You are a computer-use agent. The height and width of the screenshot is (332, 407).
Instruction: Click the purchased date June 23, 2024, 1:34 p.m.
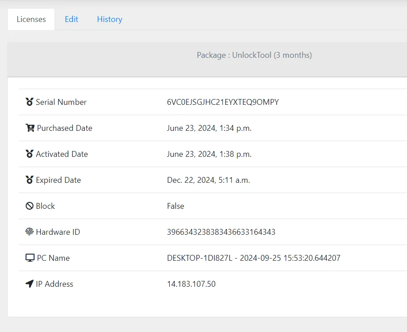209,128
